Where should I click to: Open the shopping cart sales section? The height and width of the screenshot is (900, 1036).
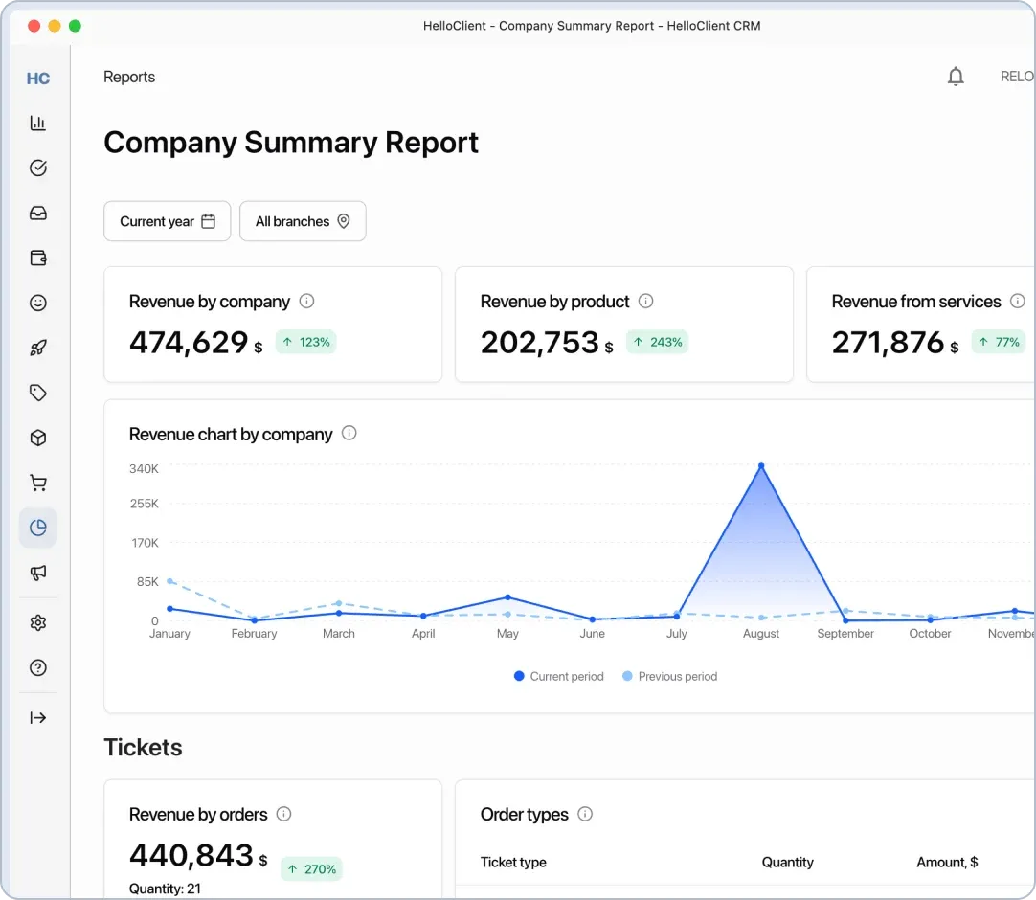coord(38,483)
